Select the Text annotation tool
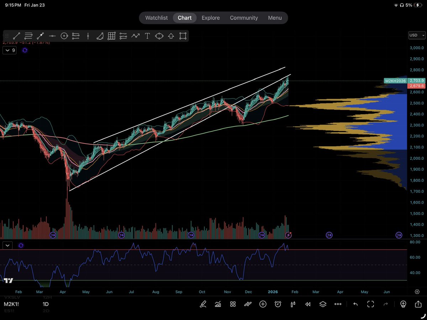The width and height of the screenshot is (427, 320). pos(147,36)
